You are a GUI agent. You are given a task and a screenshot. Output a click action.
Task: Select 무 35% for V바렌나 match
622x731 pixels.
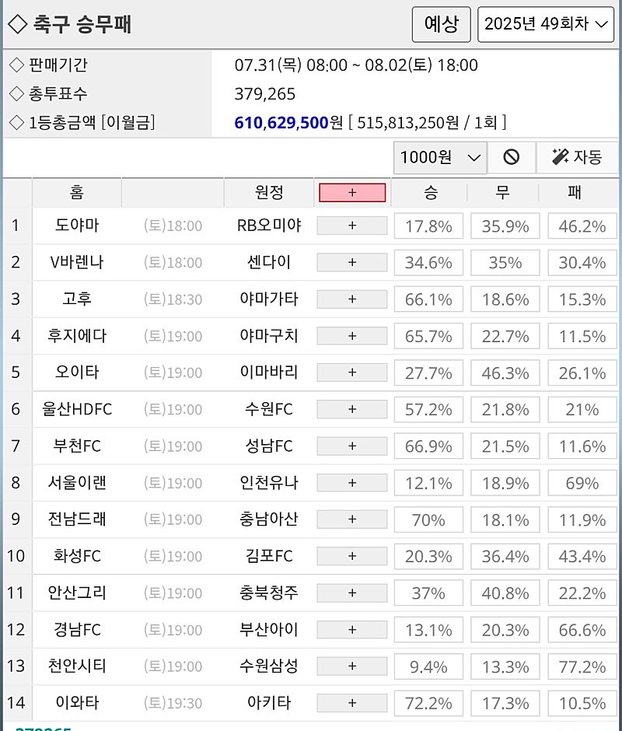505,263
